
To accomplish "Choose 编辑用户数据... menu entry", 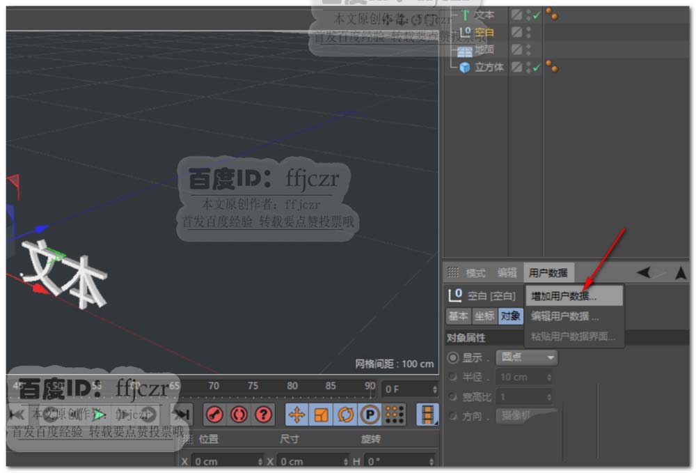I will pos(574,316).
